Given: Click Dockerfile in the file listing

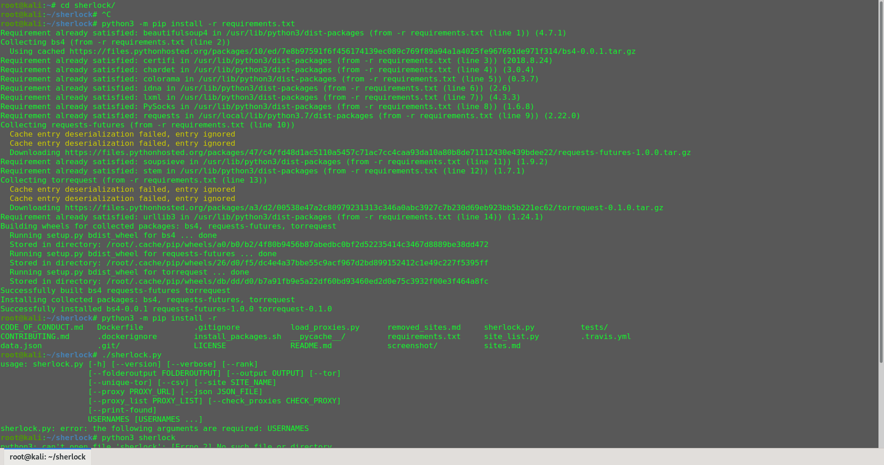Looking at the screenshot, I should [x=120, y=327].
